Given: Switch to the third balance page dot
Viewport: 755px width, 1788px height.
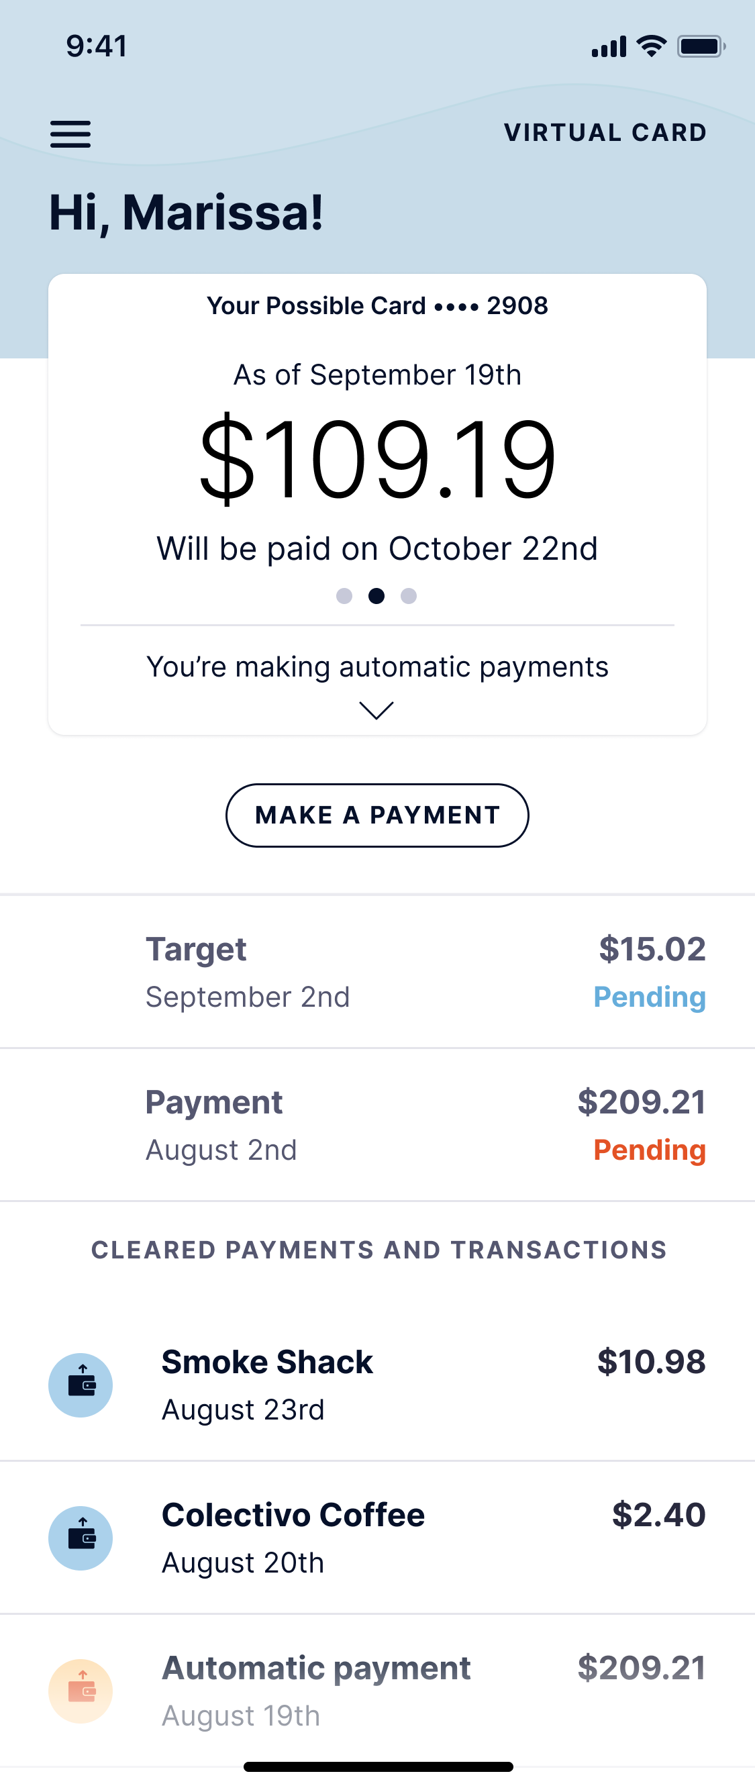Looking at the screenshot, I should [409, 596].
